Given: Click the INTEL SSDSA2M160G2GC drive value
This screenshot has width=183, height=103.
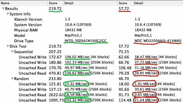Looking at the screenshot, I should pyautogui.click(x=86, y=41).
